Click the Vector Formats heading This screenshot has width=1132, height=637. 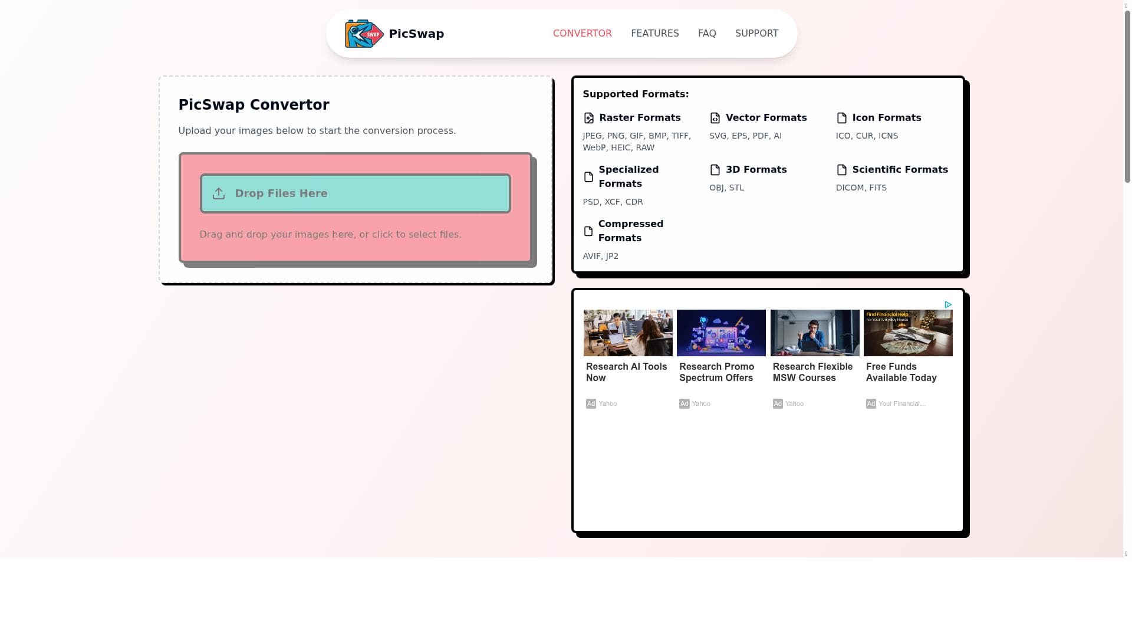click(766, 118)
